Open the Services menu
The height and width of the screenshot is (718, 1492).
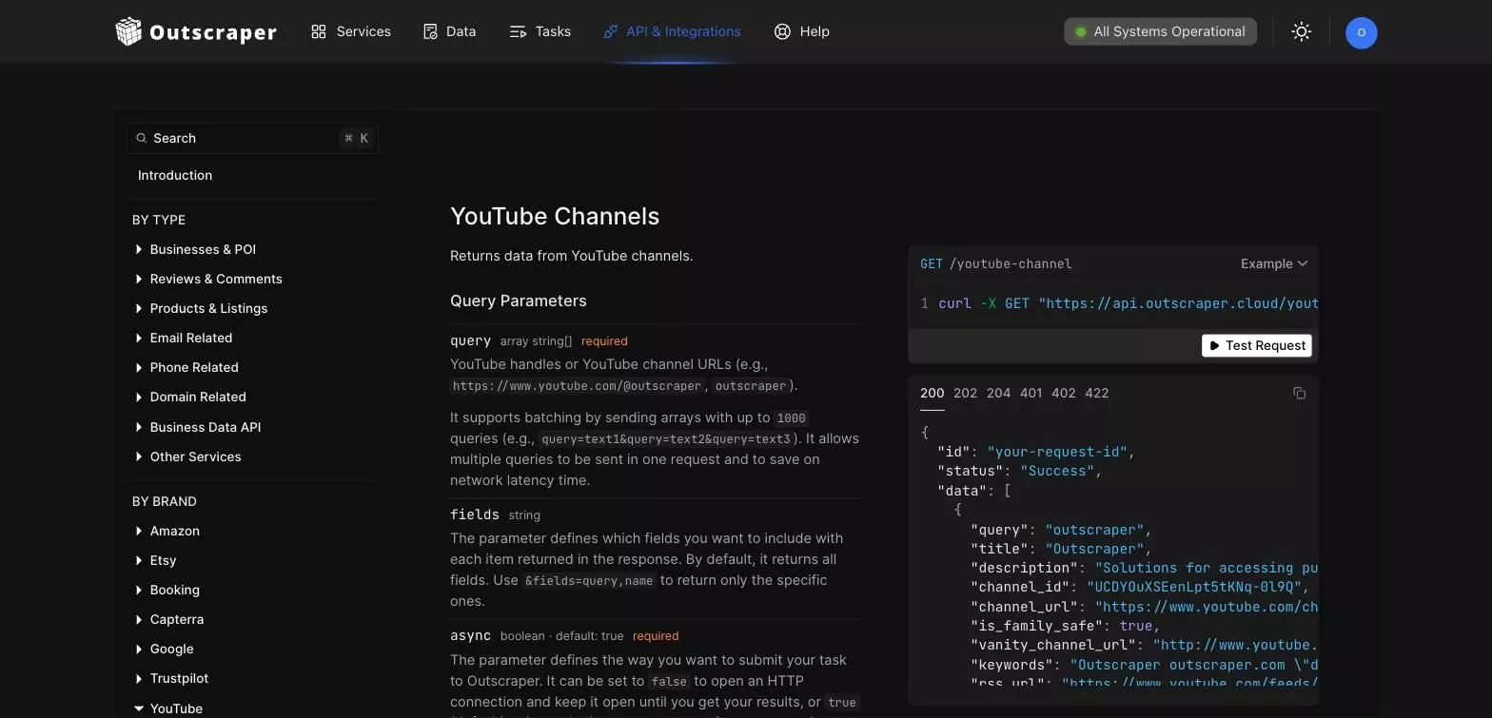coord(350,31)
